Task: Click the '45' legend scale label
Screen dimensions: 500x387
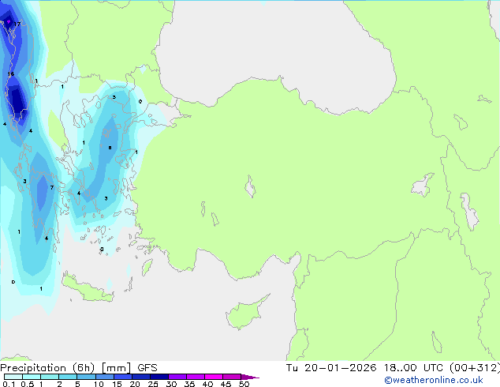Action: tap(226, 384)
